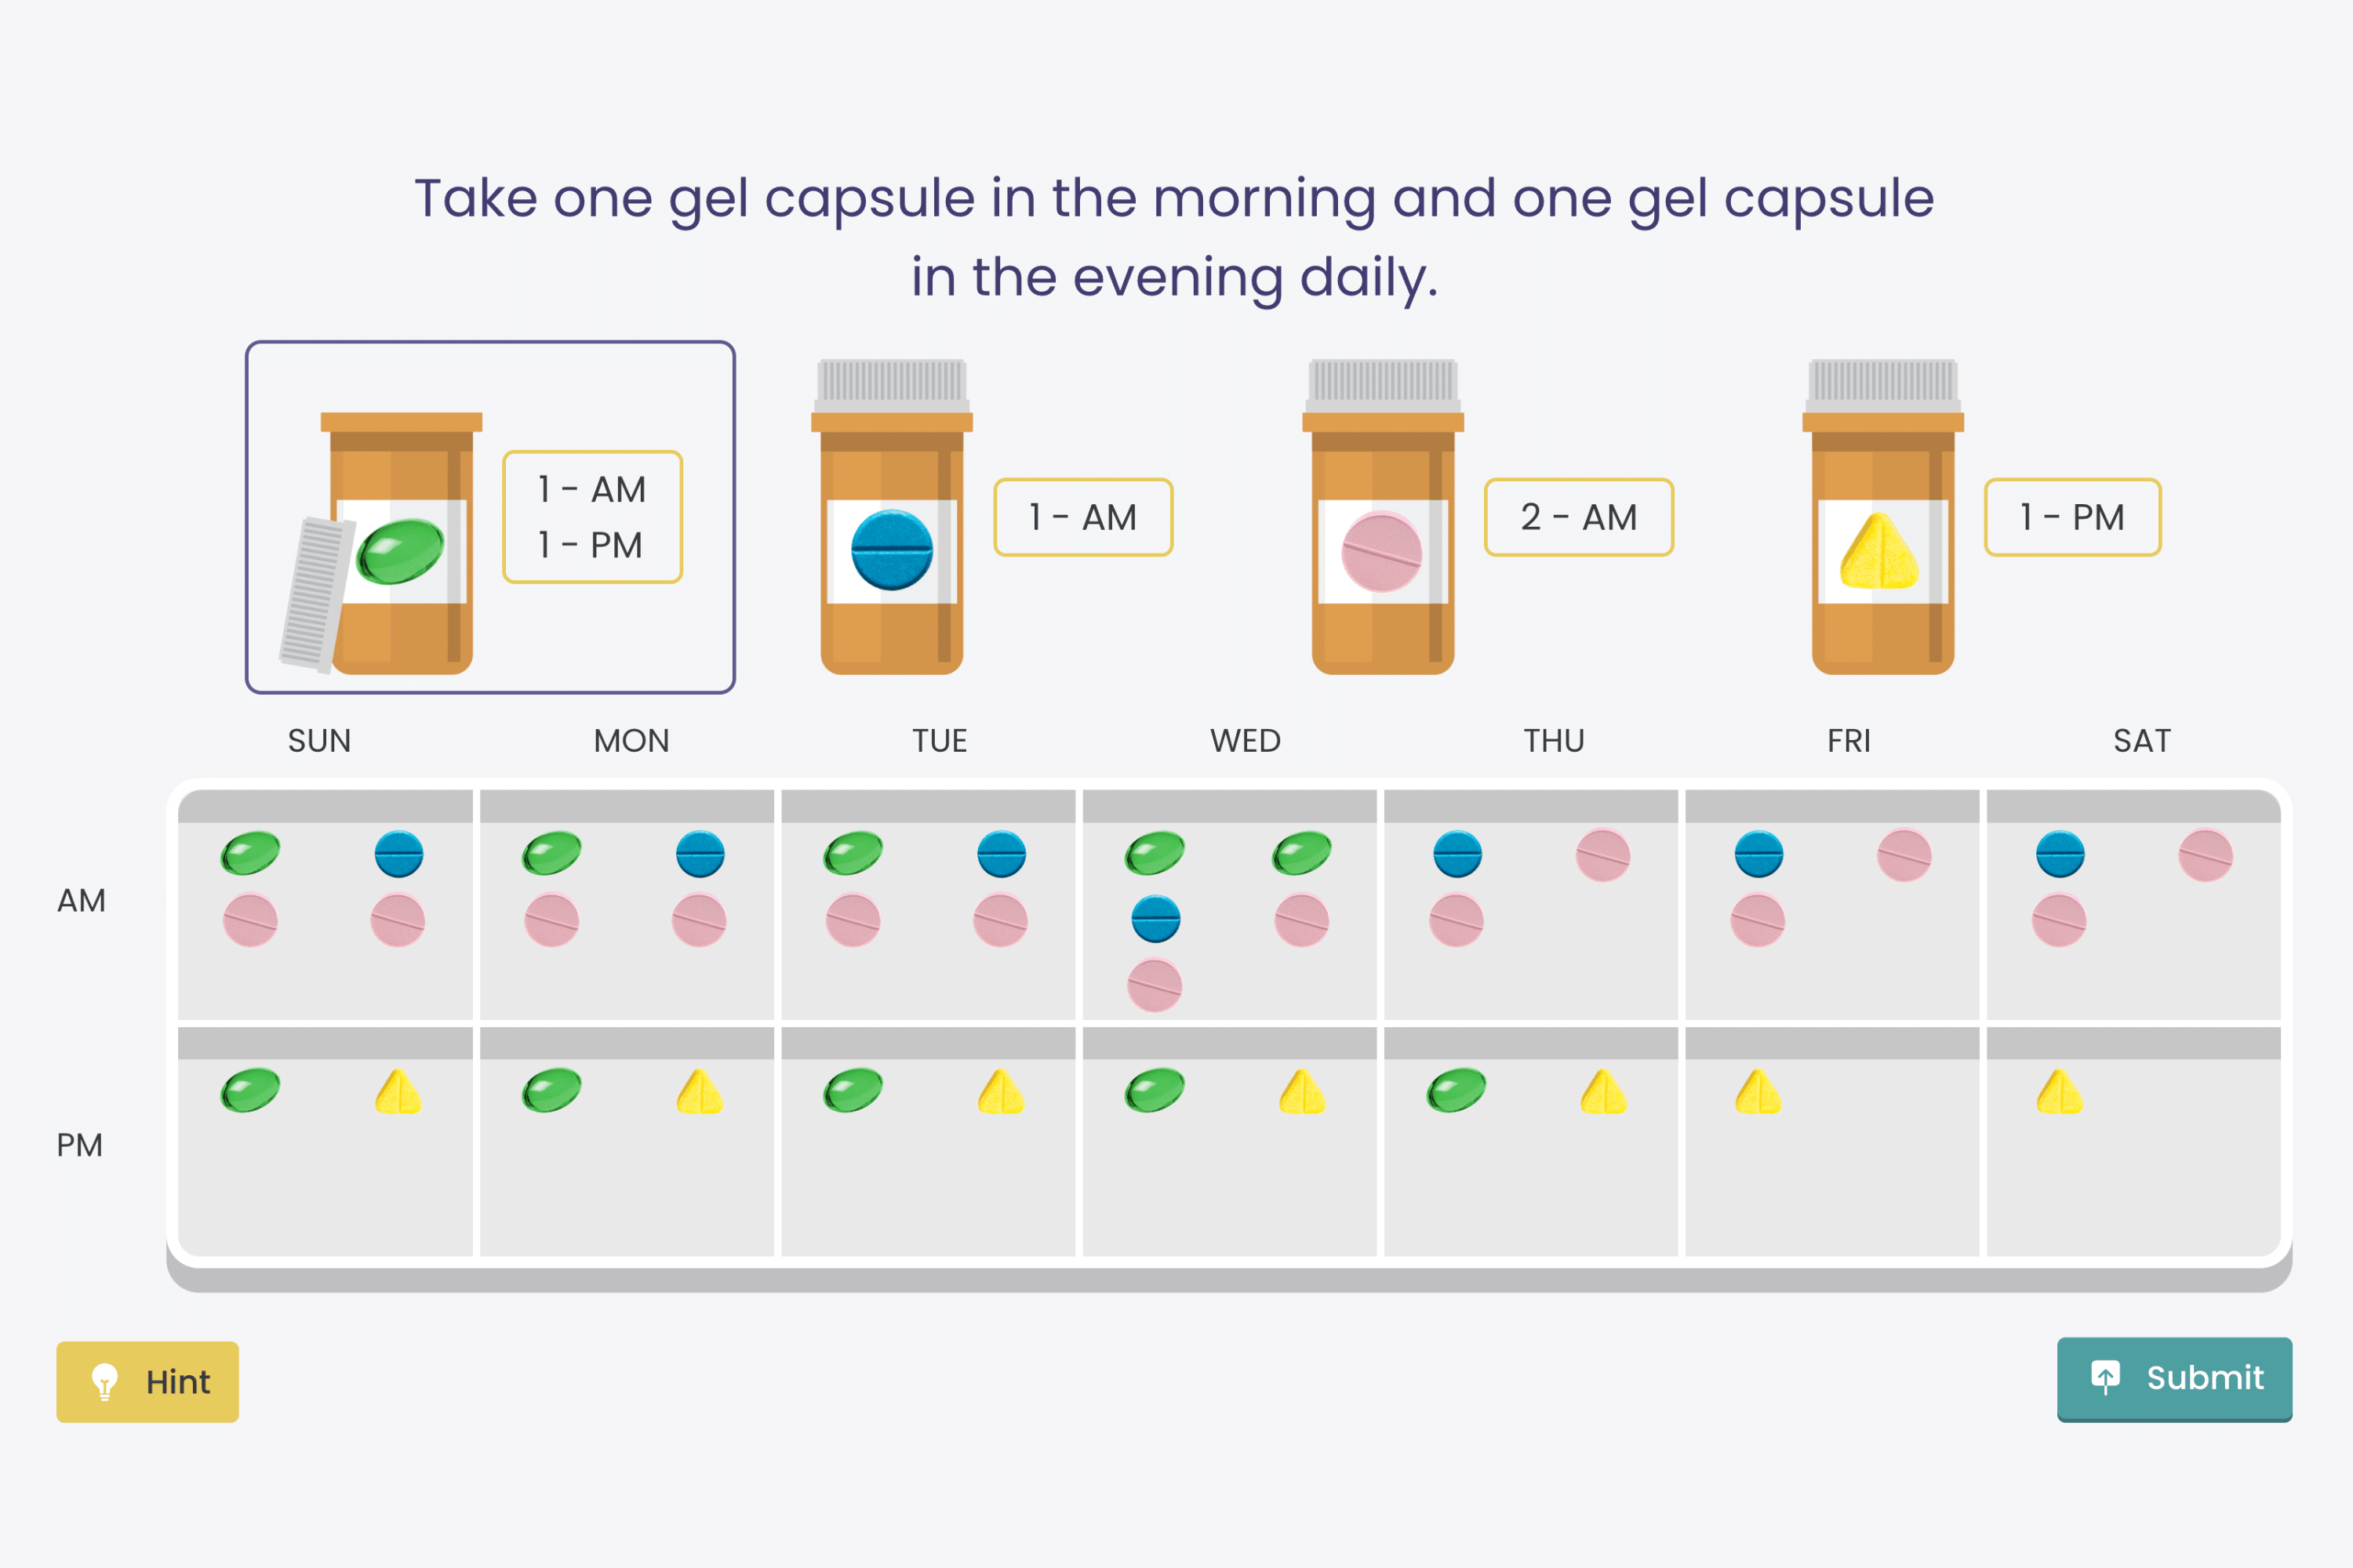
Task: Click the blue tablet in Friday AM
Action: pyautogui.click(x=1758, y=854)
